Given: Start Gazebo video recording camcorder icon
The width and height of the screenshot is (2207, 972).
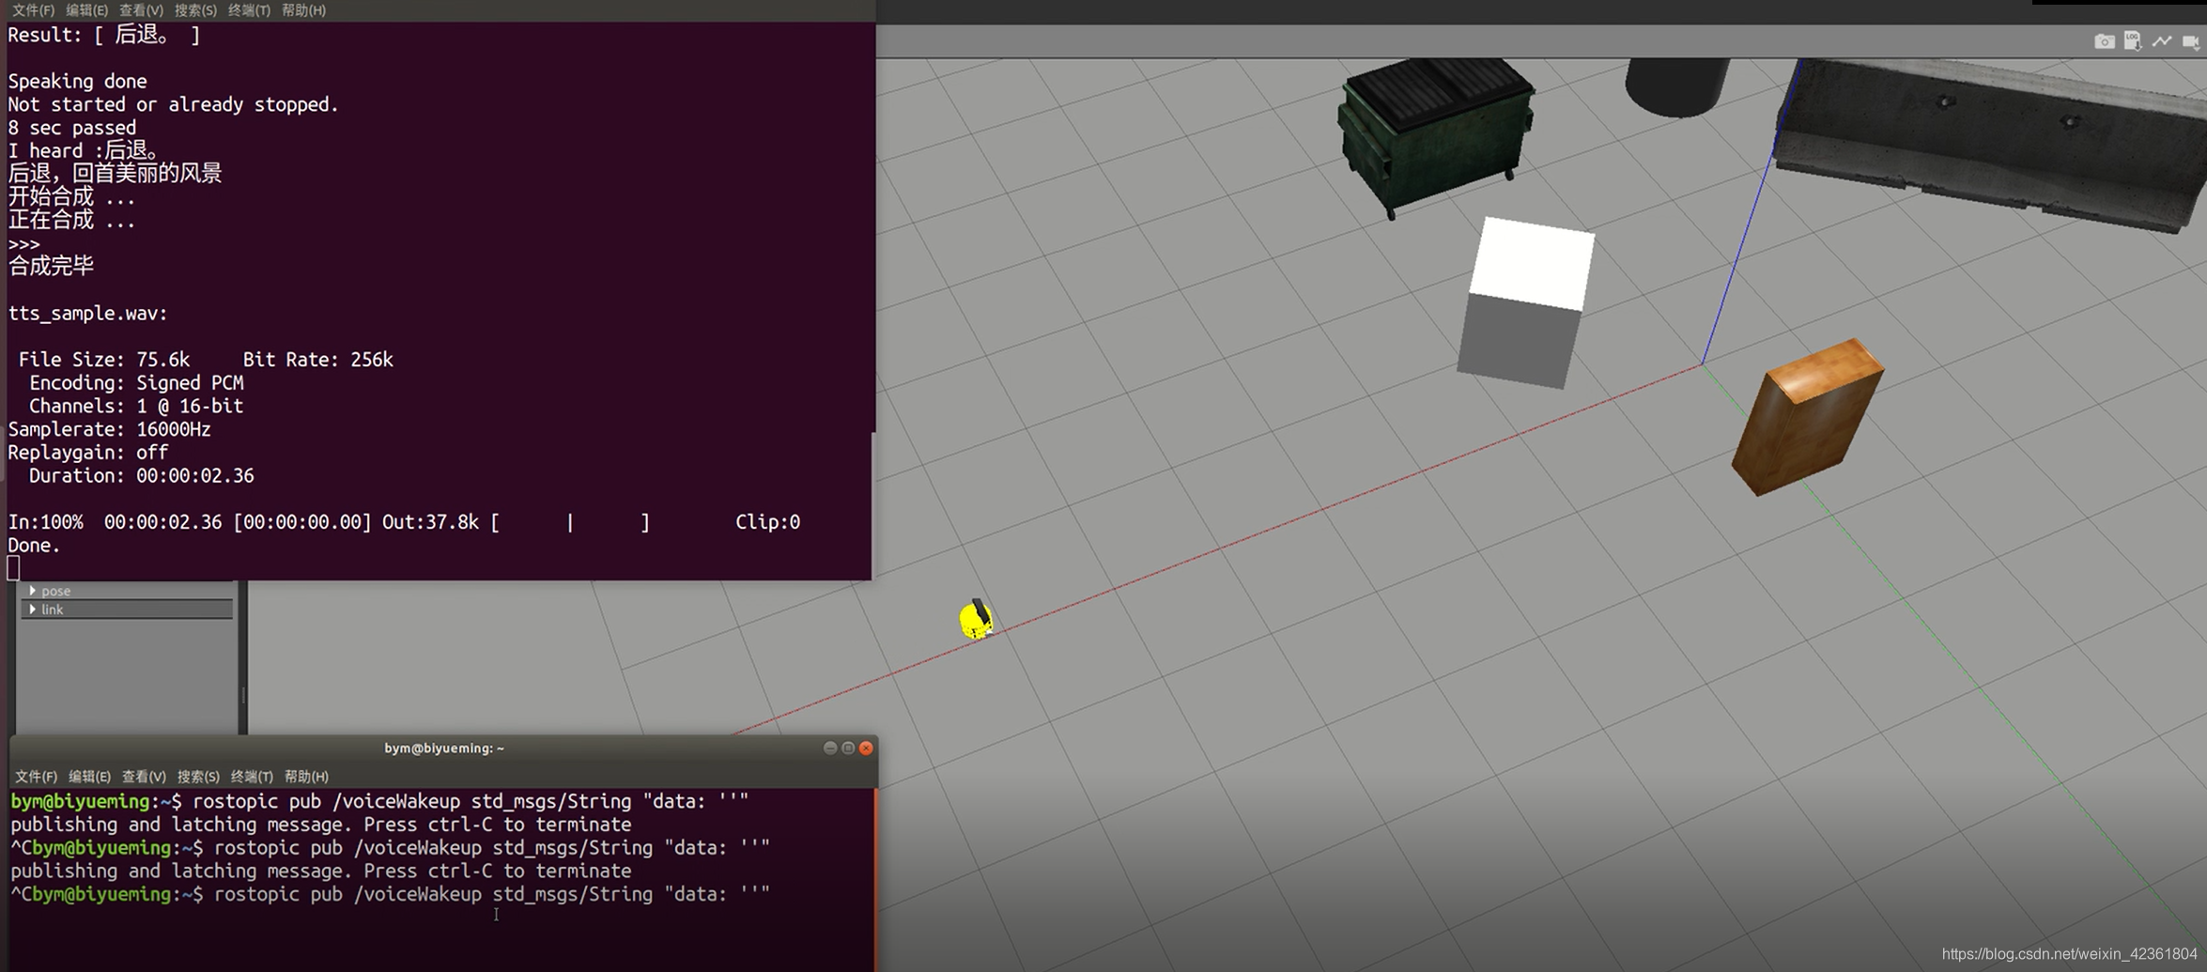Looking at the screenshot, I should pos(2191,41).
